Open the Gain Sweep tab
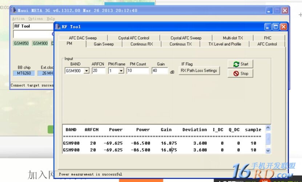The image size is (302, 182). (104, 44)
